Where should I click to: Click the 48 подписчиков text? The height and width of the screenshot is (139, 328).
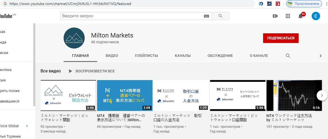pos(105,42)
